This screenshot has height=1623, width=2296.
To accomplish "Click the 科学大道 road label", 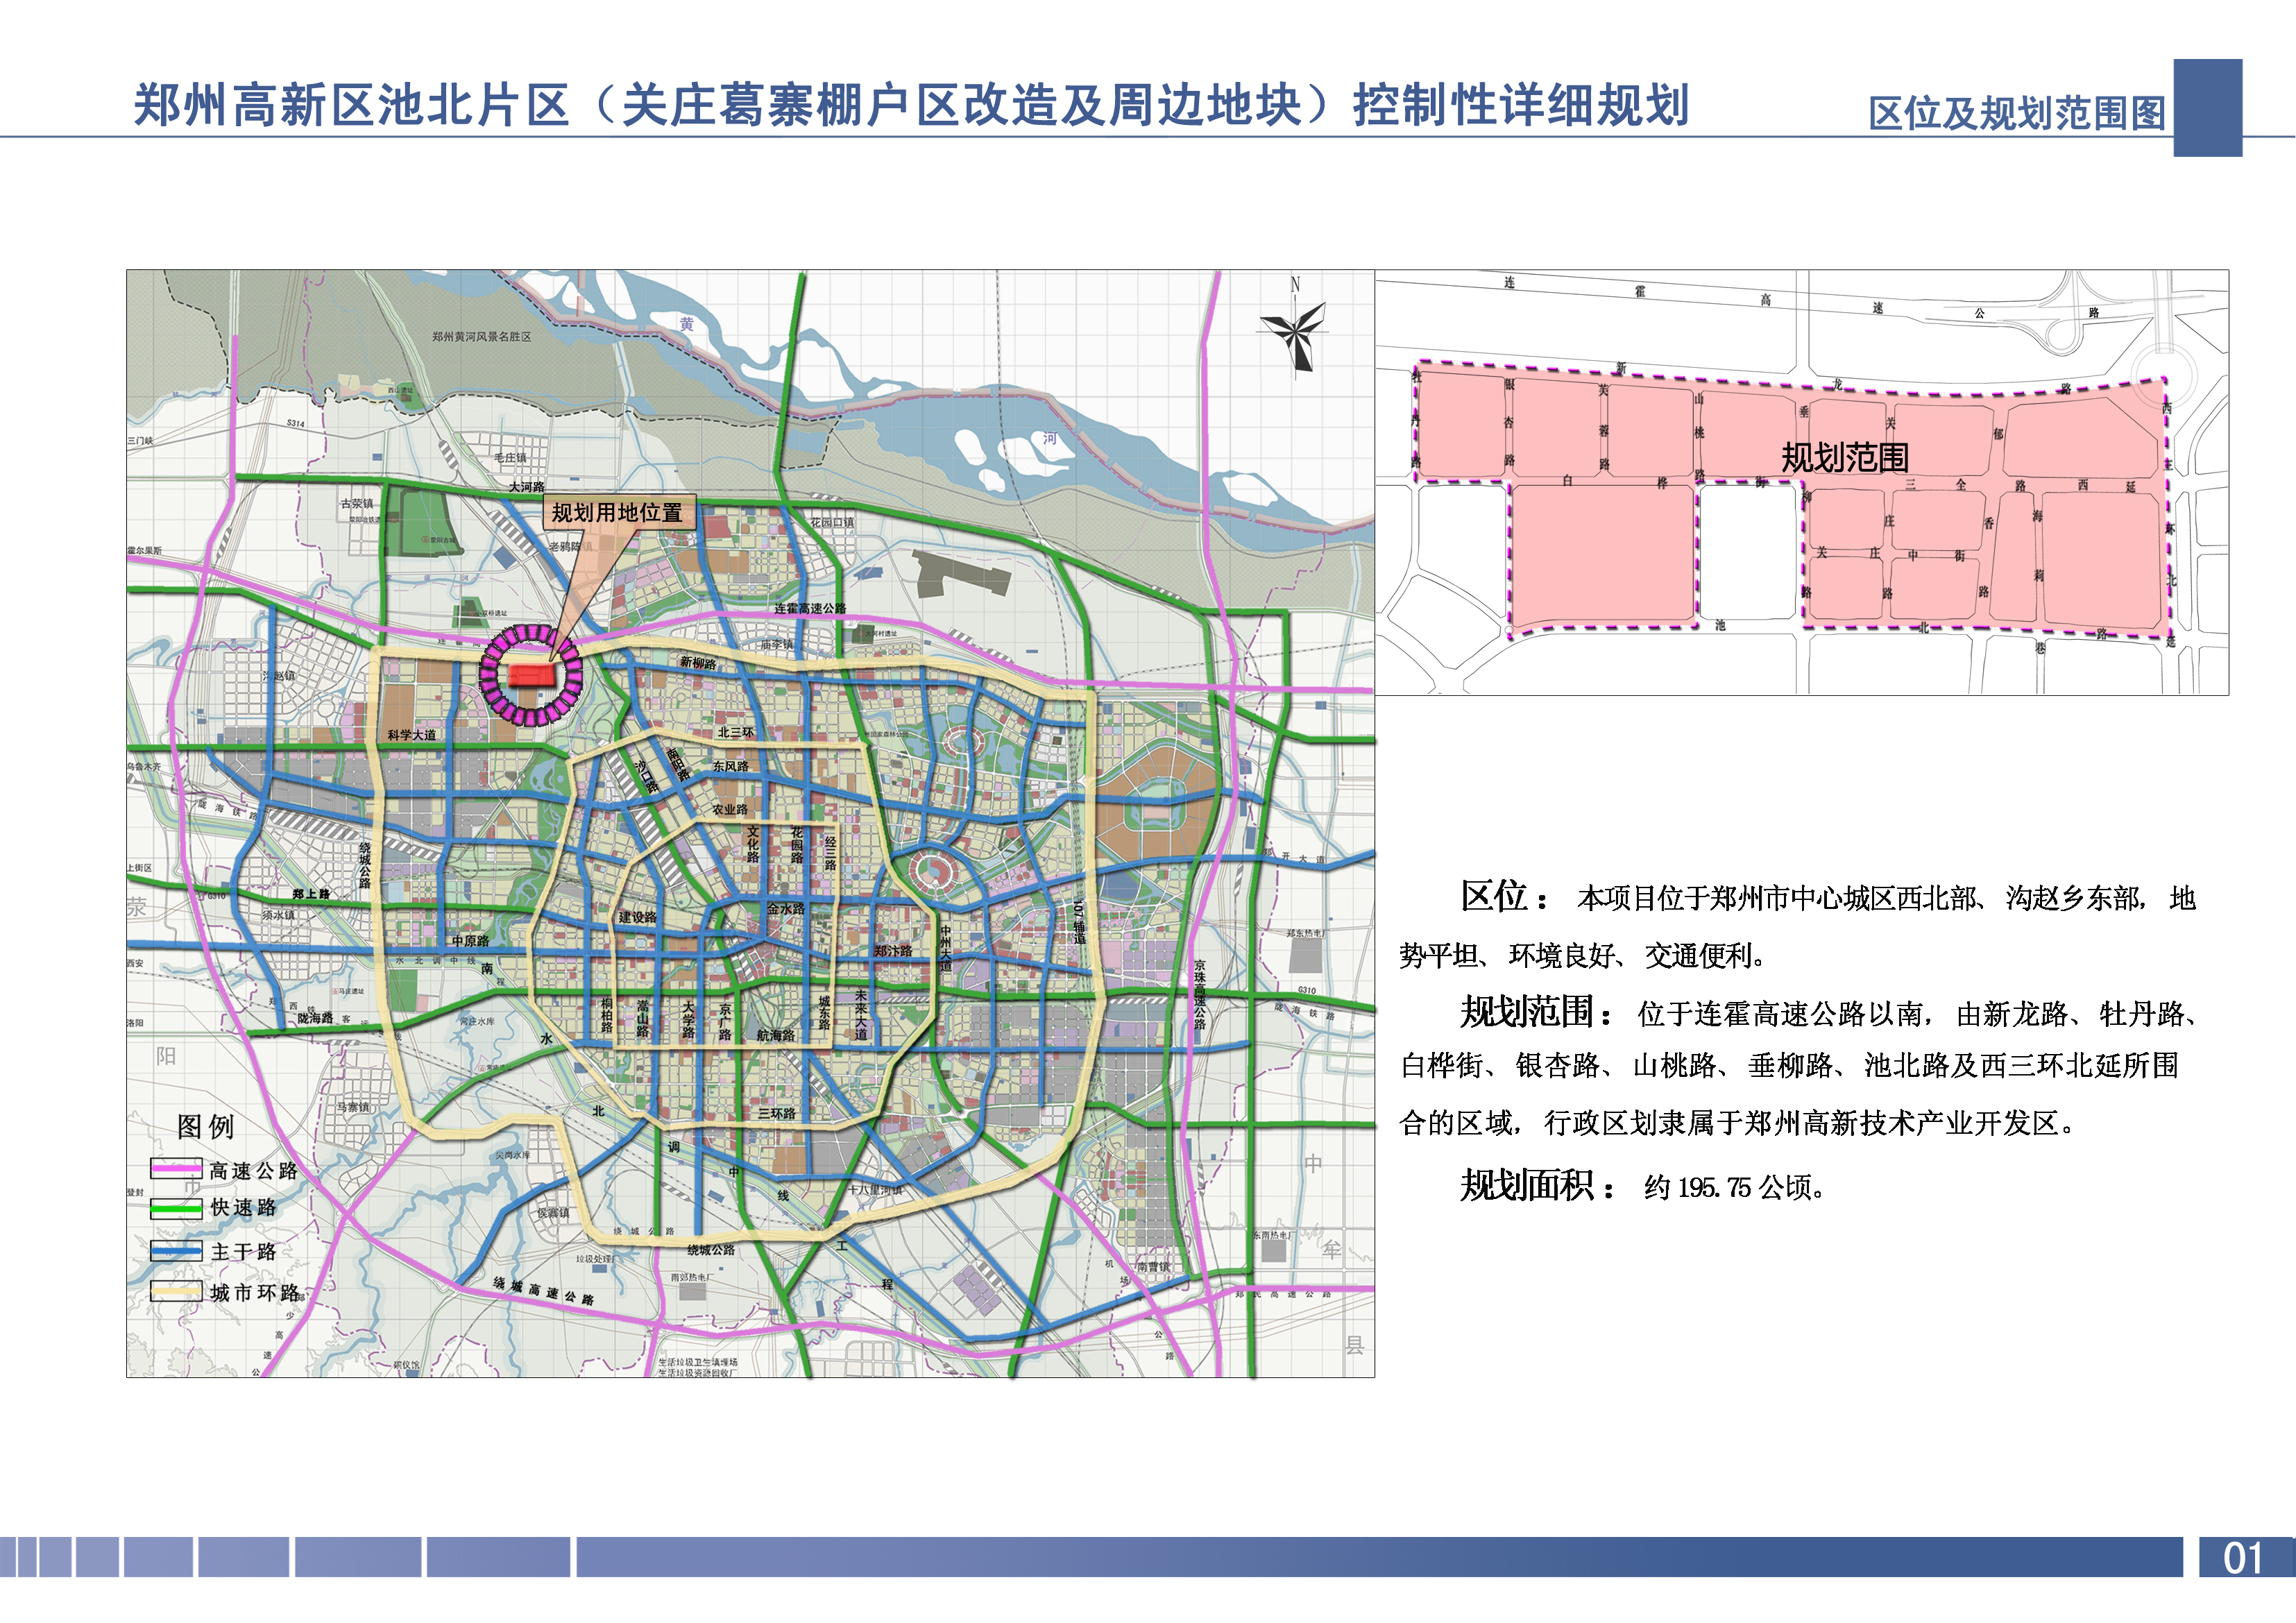I will click(x=412, y=734).
